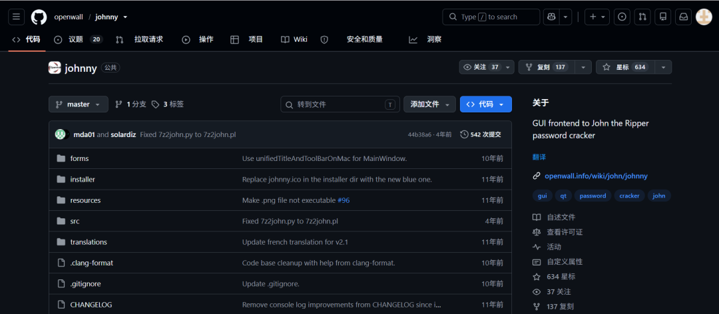The height and width of the screenshot is (314, 719).
Task: Open commit history clock icon
Action: [464, 134]
